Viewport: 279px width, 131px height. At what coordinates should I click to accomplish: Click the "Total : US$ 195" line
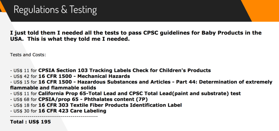(30, 122)
